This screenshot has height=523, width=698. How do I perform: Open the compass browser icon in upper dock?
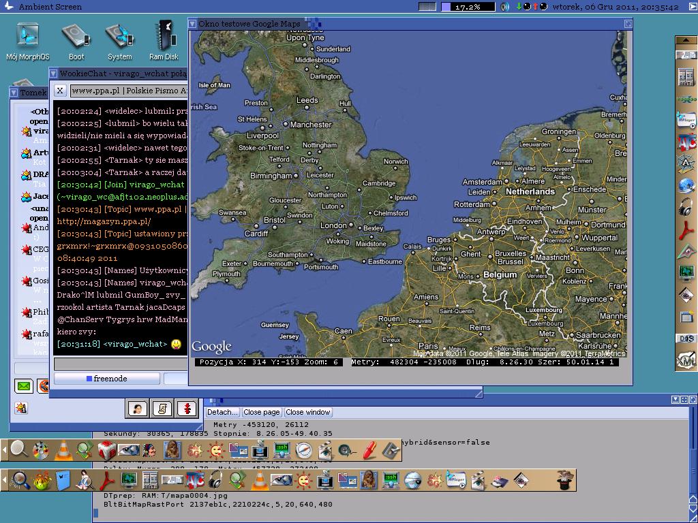click(304, 451)
